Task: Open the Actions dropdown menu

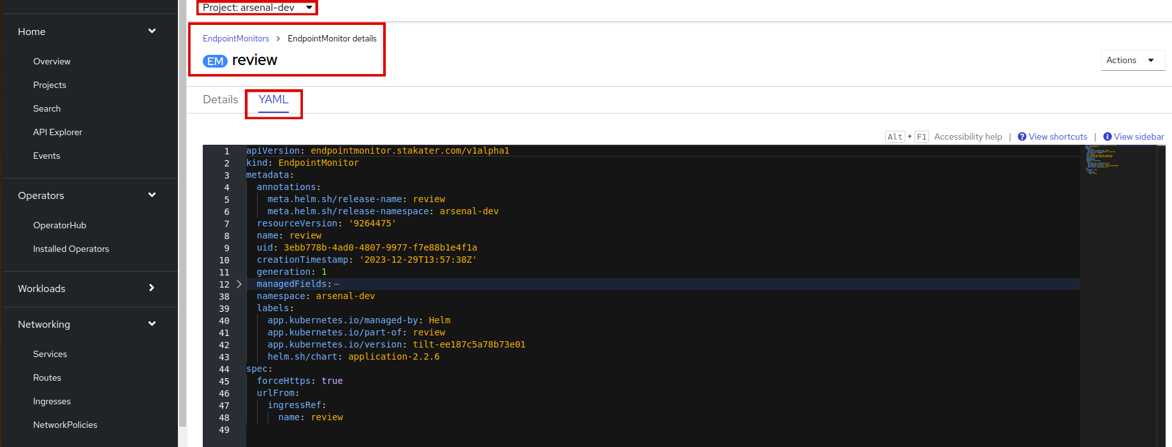Action: [x=1132, y=60]
